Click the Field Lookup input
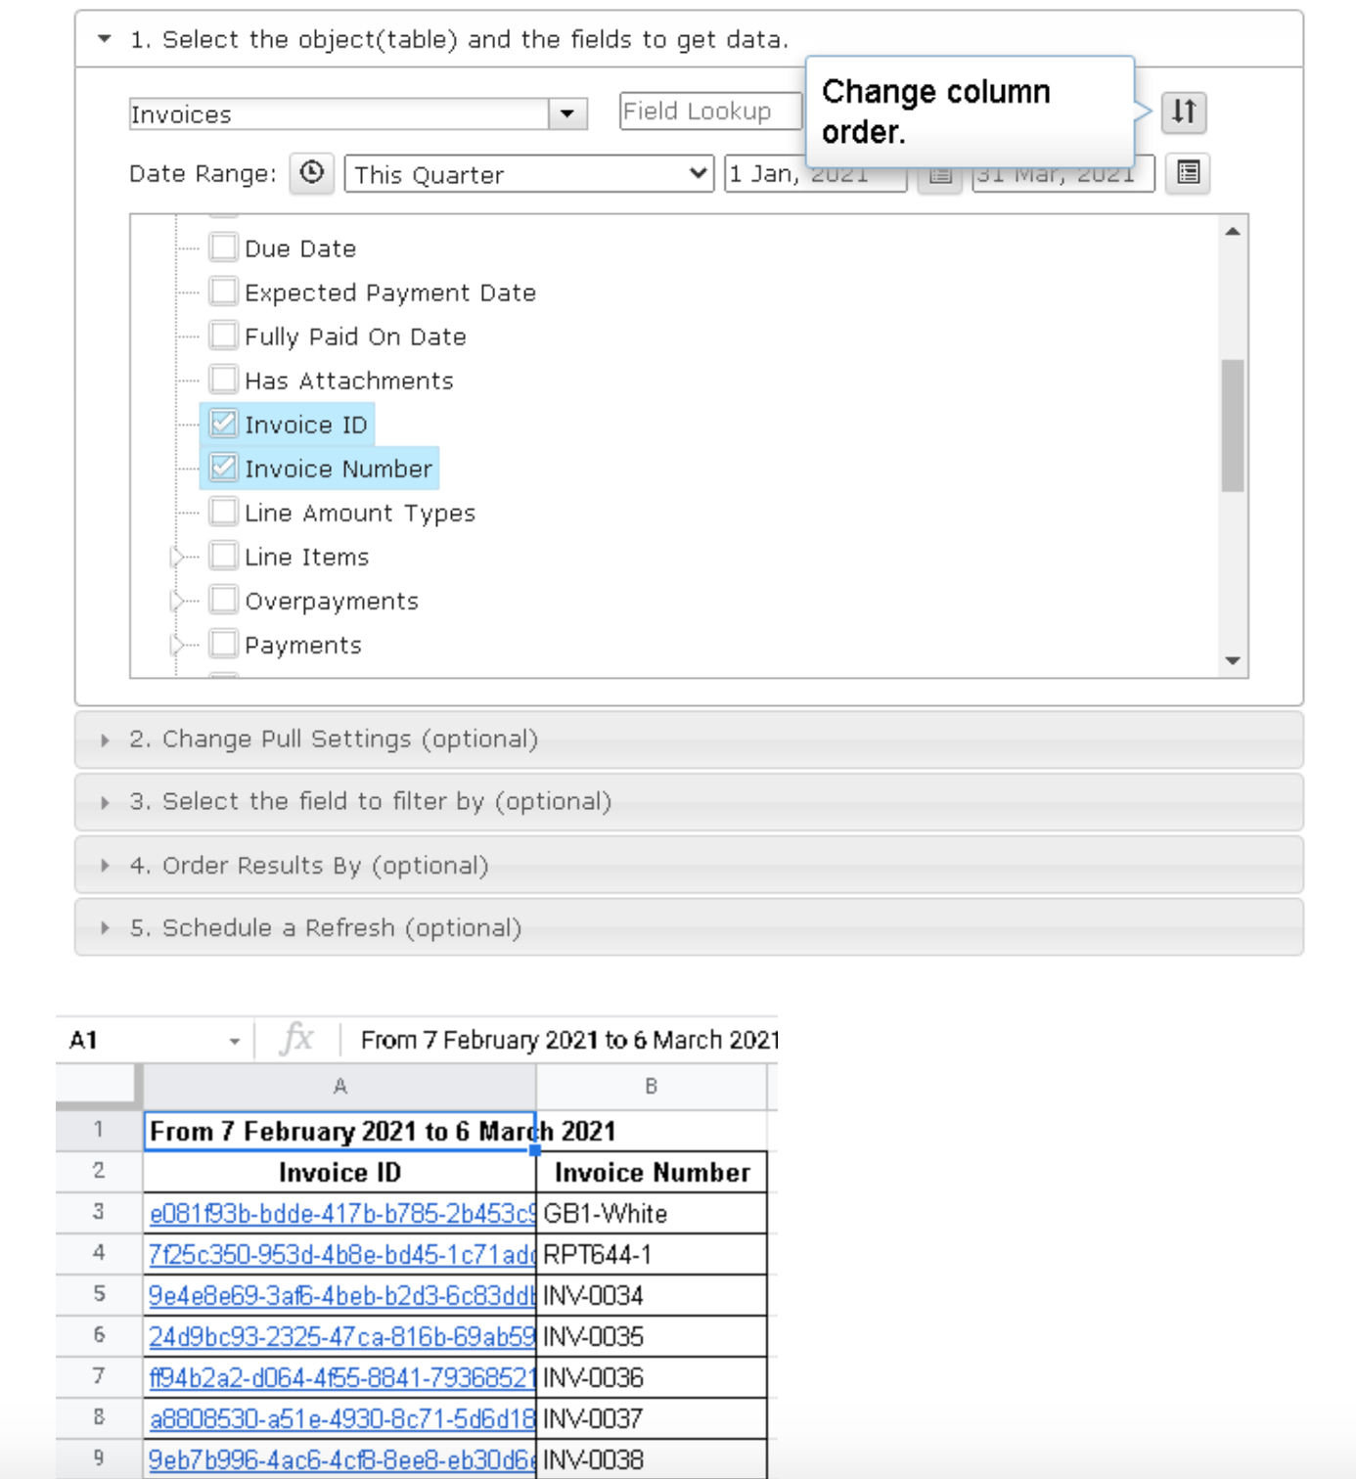 (711, 112)
